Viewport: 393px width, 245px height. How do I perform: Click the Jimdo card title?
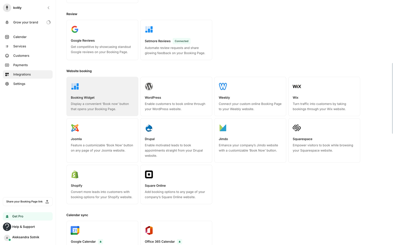click(x=223, y=139)
